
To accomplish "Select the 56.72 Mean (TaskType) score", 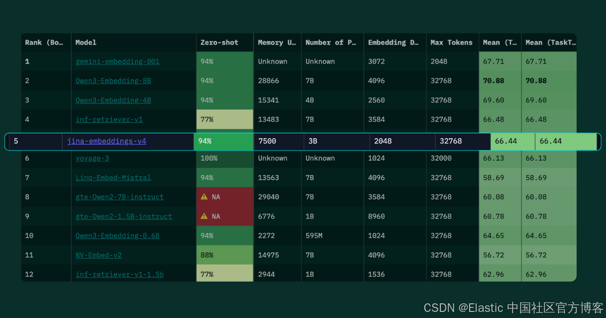I will pyautogui.click(x=536, y=255).
